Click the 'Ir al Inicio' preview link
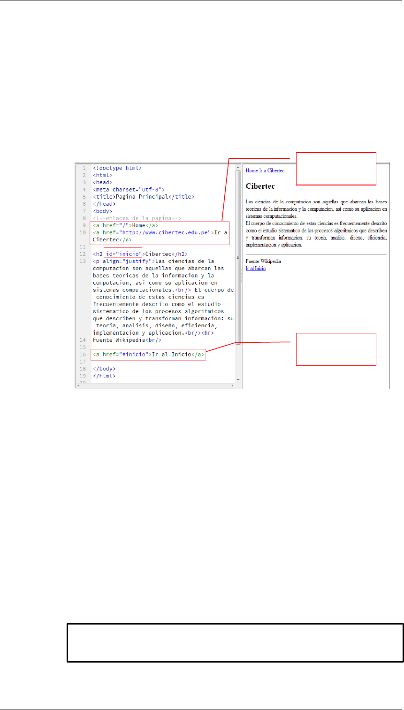 click(256, 268)
